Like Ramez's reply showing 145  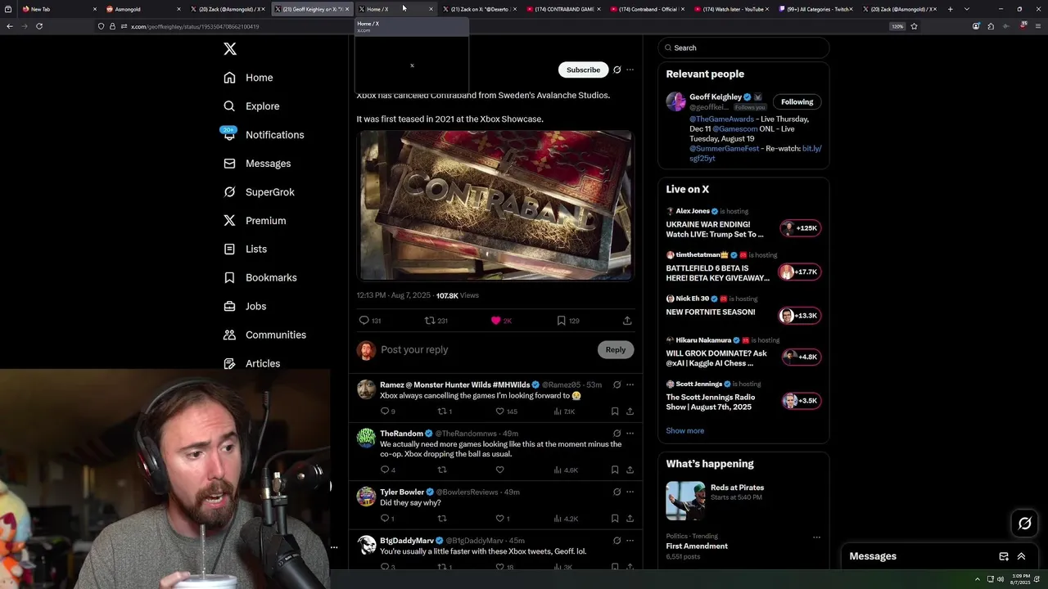point(499,411)
